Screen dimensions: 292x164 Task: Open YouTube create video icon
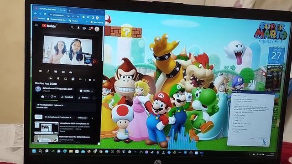84,28
